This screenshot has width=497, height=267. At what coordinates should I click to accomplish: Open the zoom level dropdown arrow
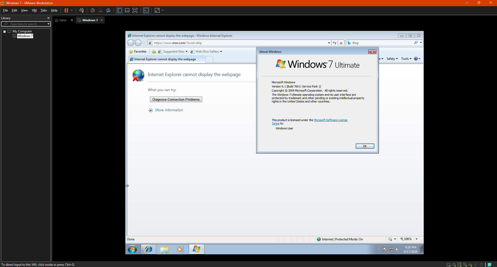pyautogui.click(x=417, y=239)
